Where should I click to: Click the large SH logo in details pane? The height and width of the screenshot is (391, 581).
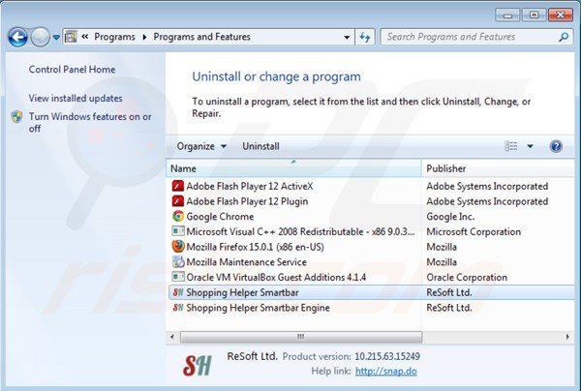[x=197, y=366]
